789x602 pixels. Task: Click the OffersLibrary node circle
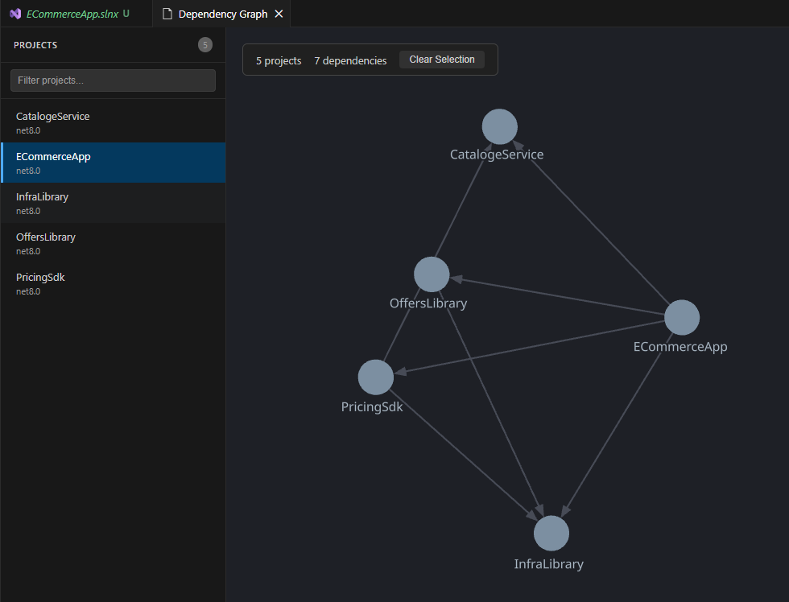pyautogui.click(x=431, y=274)
